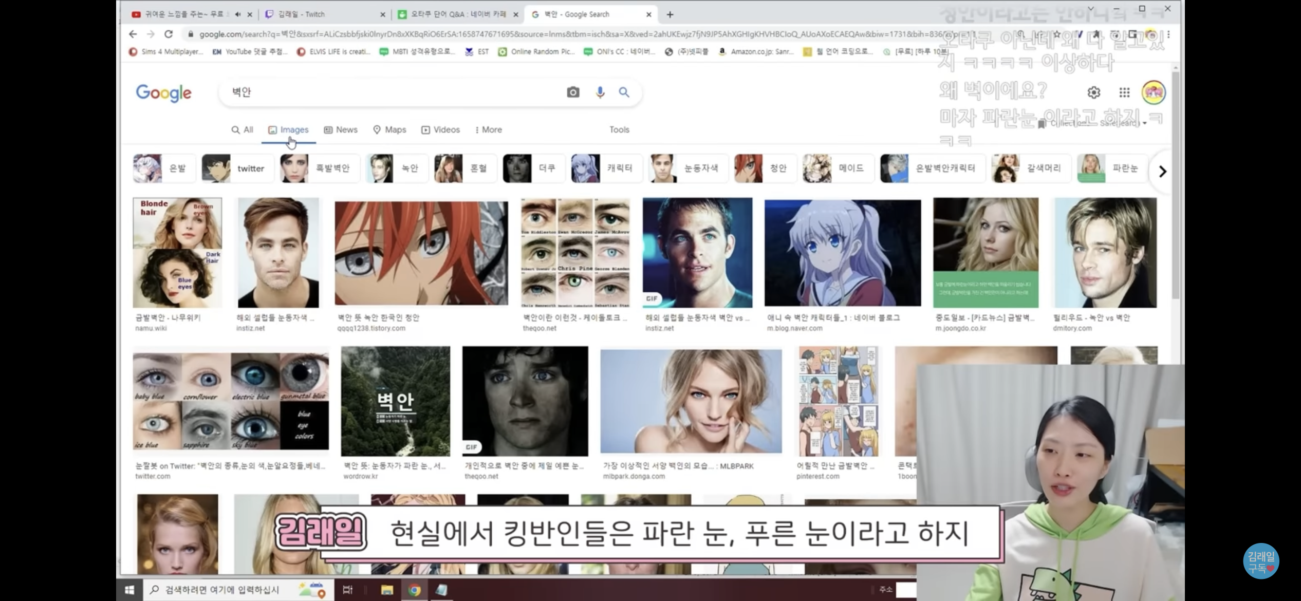Viewport: 1301px width, 601px height.
Task: Open Chrome from the Windows taskbar
Action: click(414, 590)
